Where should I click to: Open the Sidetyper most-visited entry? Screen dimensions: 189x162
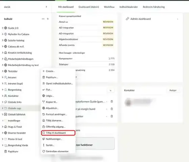[86, 64]
